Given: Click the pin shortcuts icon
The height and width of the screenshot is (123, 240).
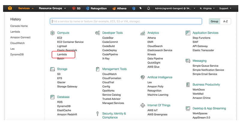Looking at the screenshot, I should (x=140, y=8).
